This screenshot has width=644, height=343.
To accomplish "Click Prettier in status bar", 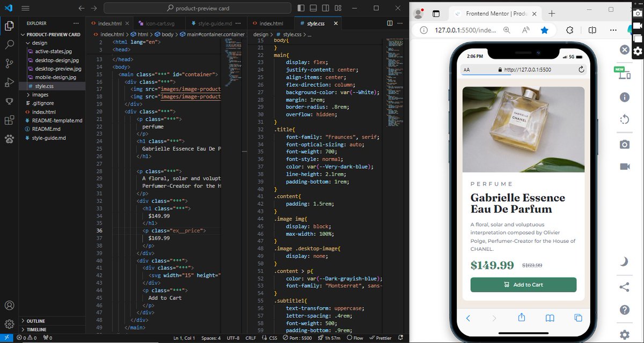I will pyautogui.click(x=379, y=338).
